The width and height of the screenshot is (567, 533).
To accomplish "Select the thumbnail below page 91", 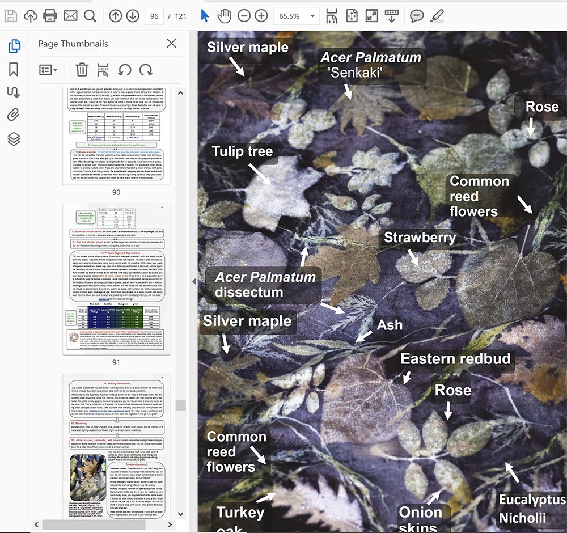I will click(x=116, y=447).
